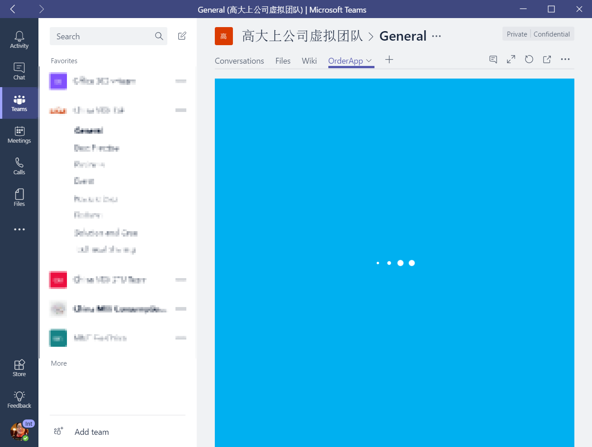The height and width of the screenshot is (447, 592).
Task: Click the Add team link
Action: [x=92, y=432]
